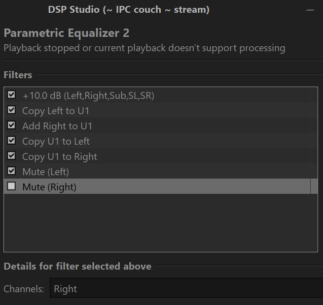
Task: Click the Channels input field showing Right
Action: click(x=186, y=288)
